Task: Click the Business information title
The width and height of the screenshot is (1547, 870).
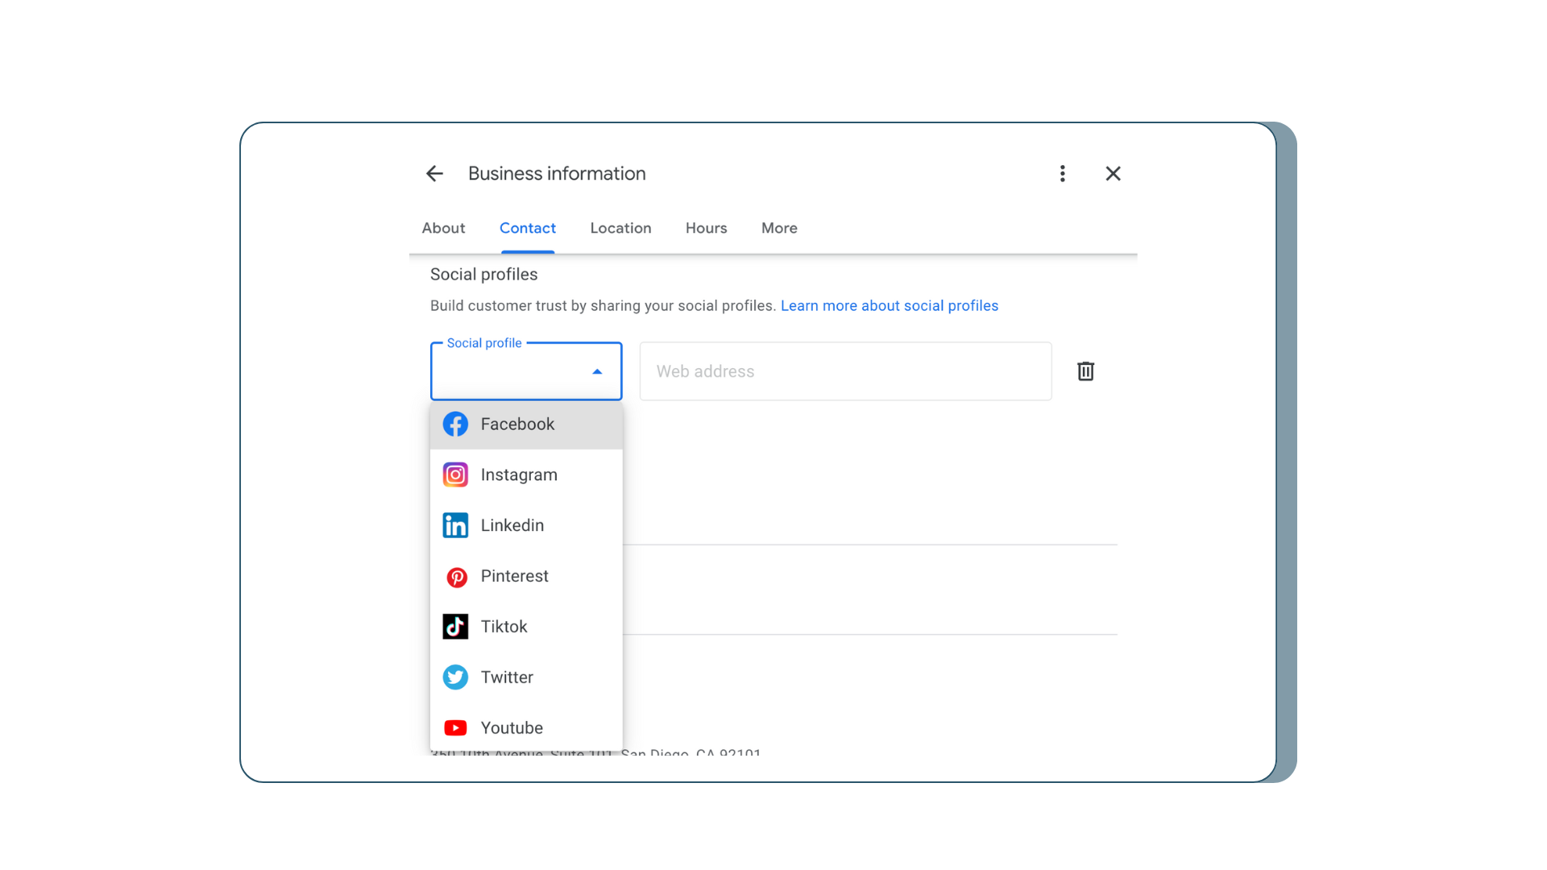Action: [557, 174]
